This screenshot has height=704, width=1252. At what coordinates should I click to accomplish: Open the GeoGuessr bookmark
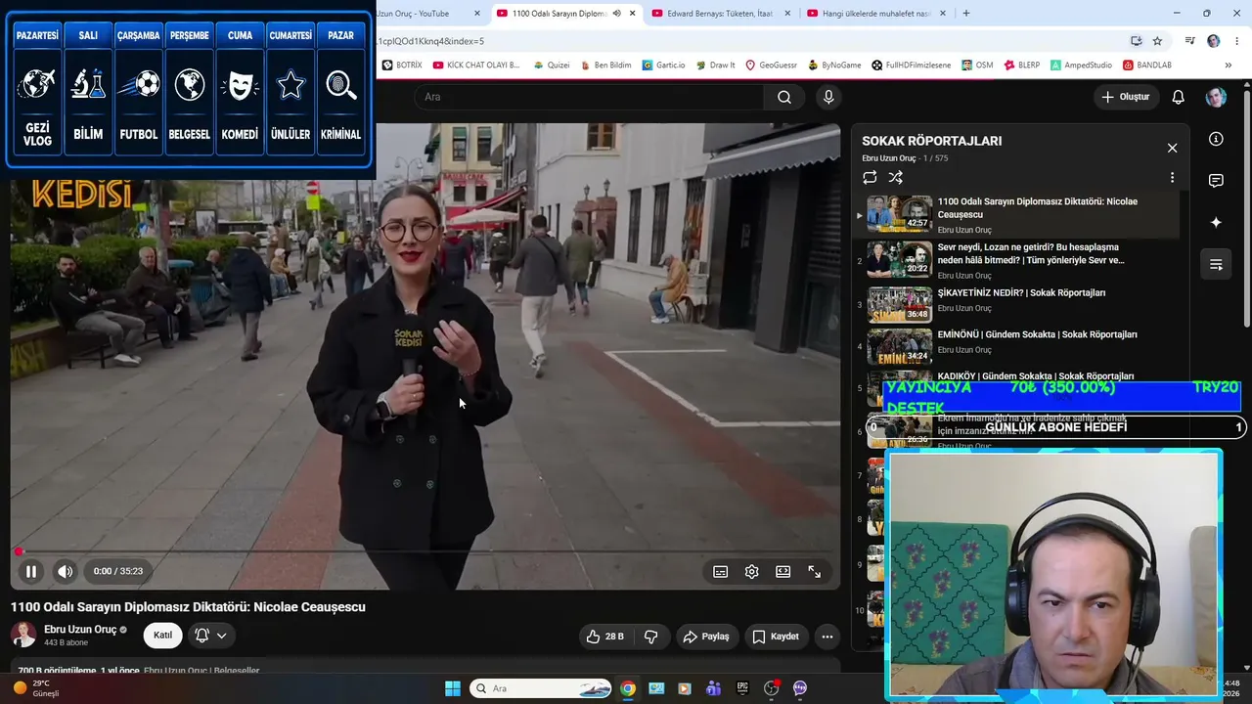coord(772,66)
